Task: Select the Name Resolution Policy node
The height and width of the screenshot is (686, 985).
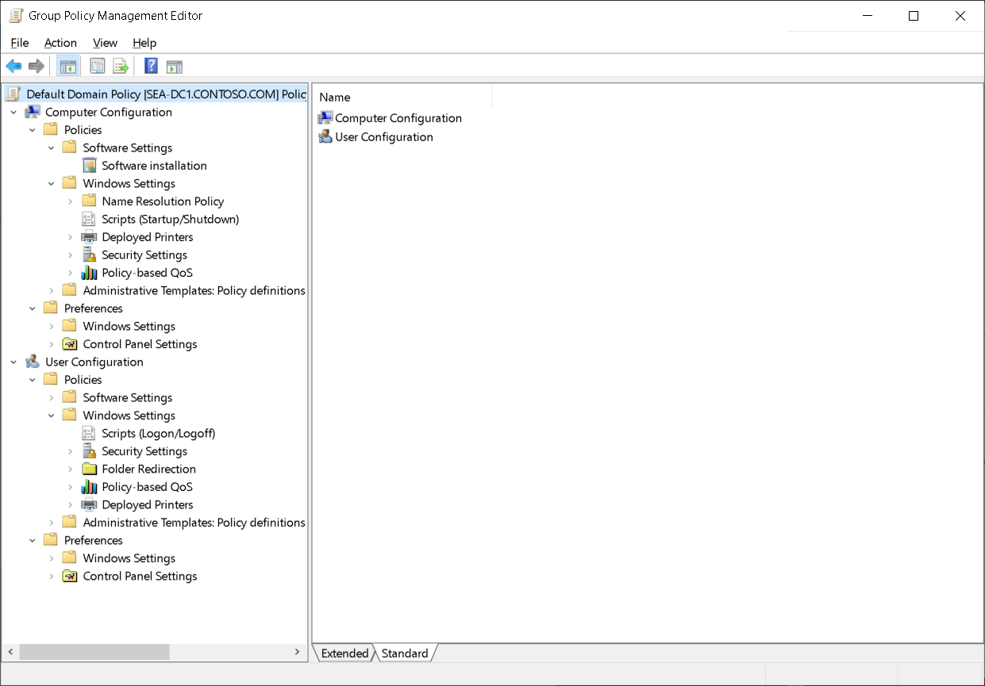Action: [x=162, y=201]
